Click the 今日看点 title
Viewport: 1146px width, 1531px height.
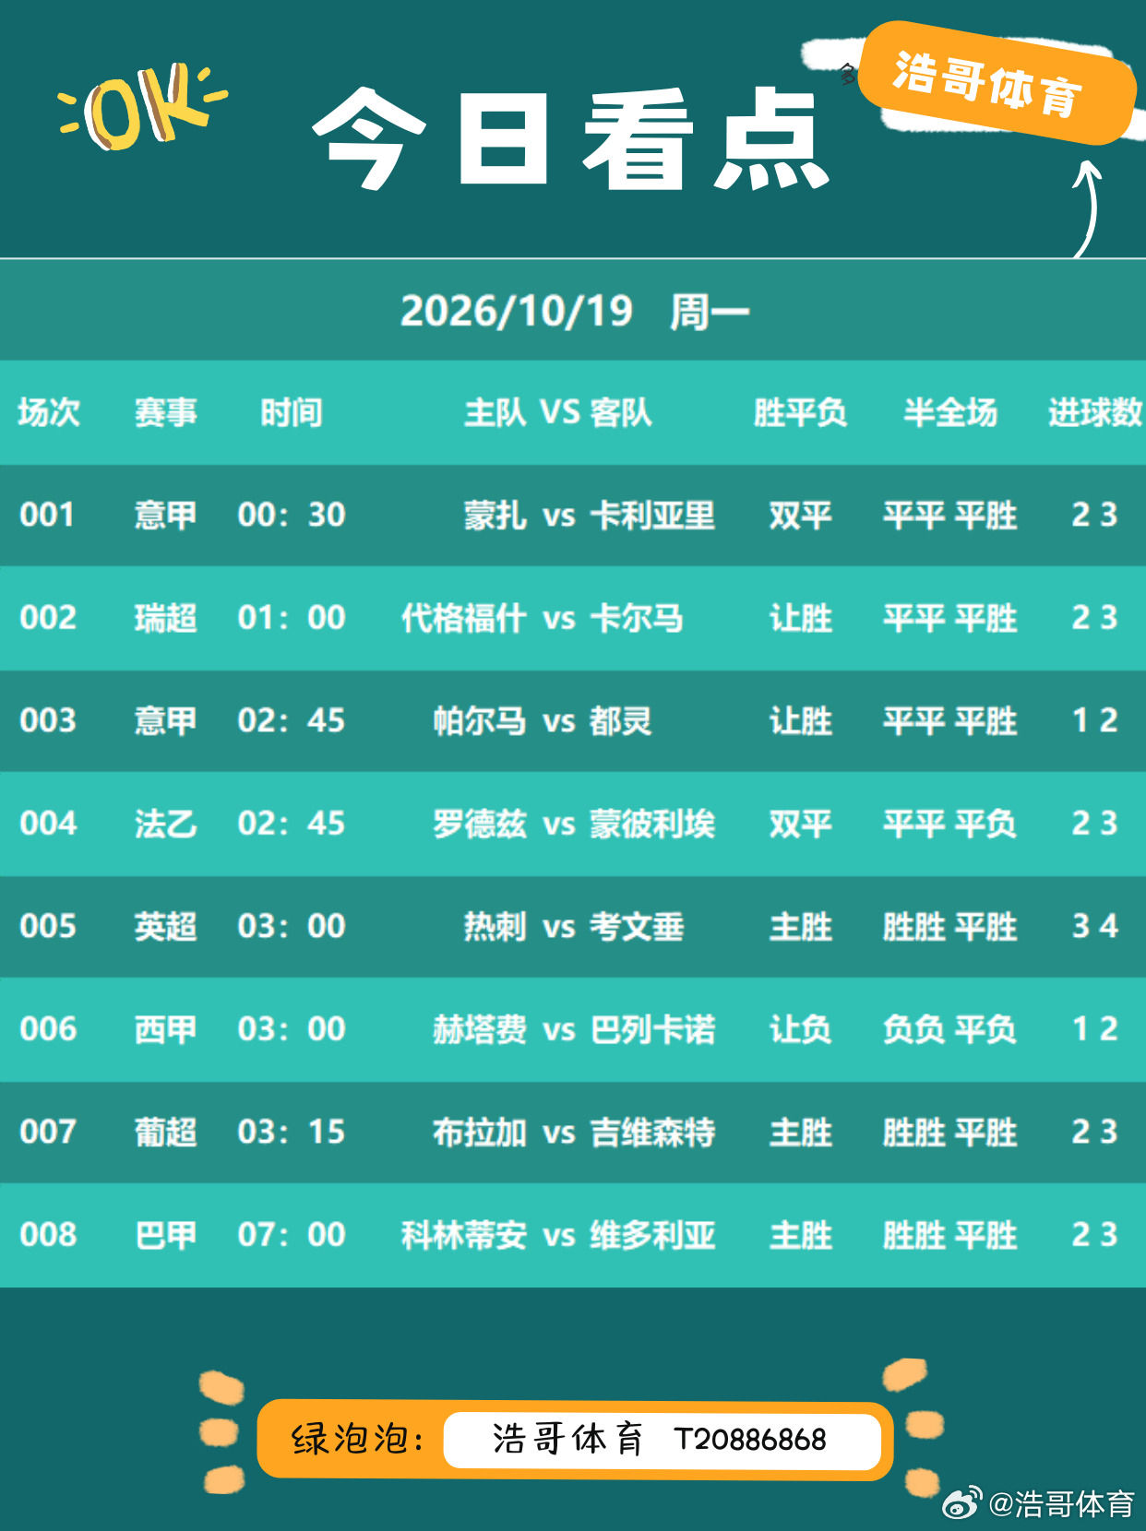[571, 139]
